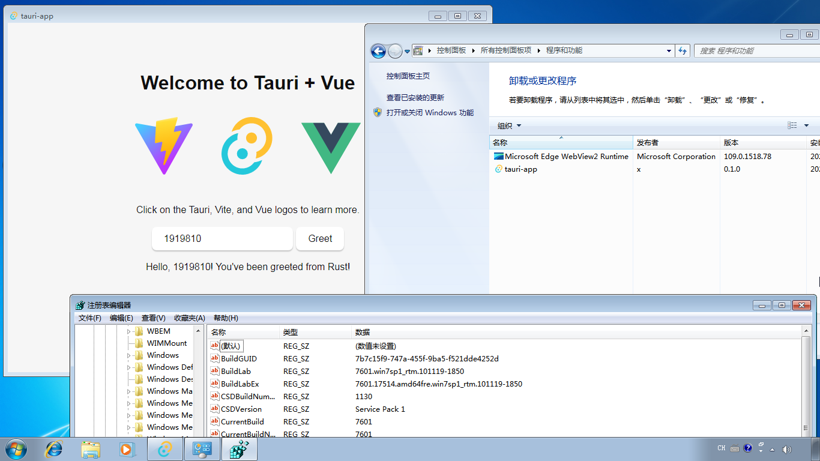Click the CH input language indicator
The height and width of the screenshot is (461, 820).
(722, 448)
